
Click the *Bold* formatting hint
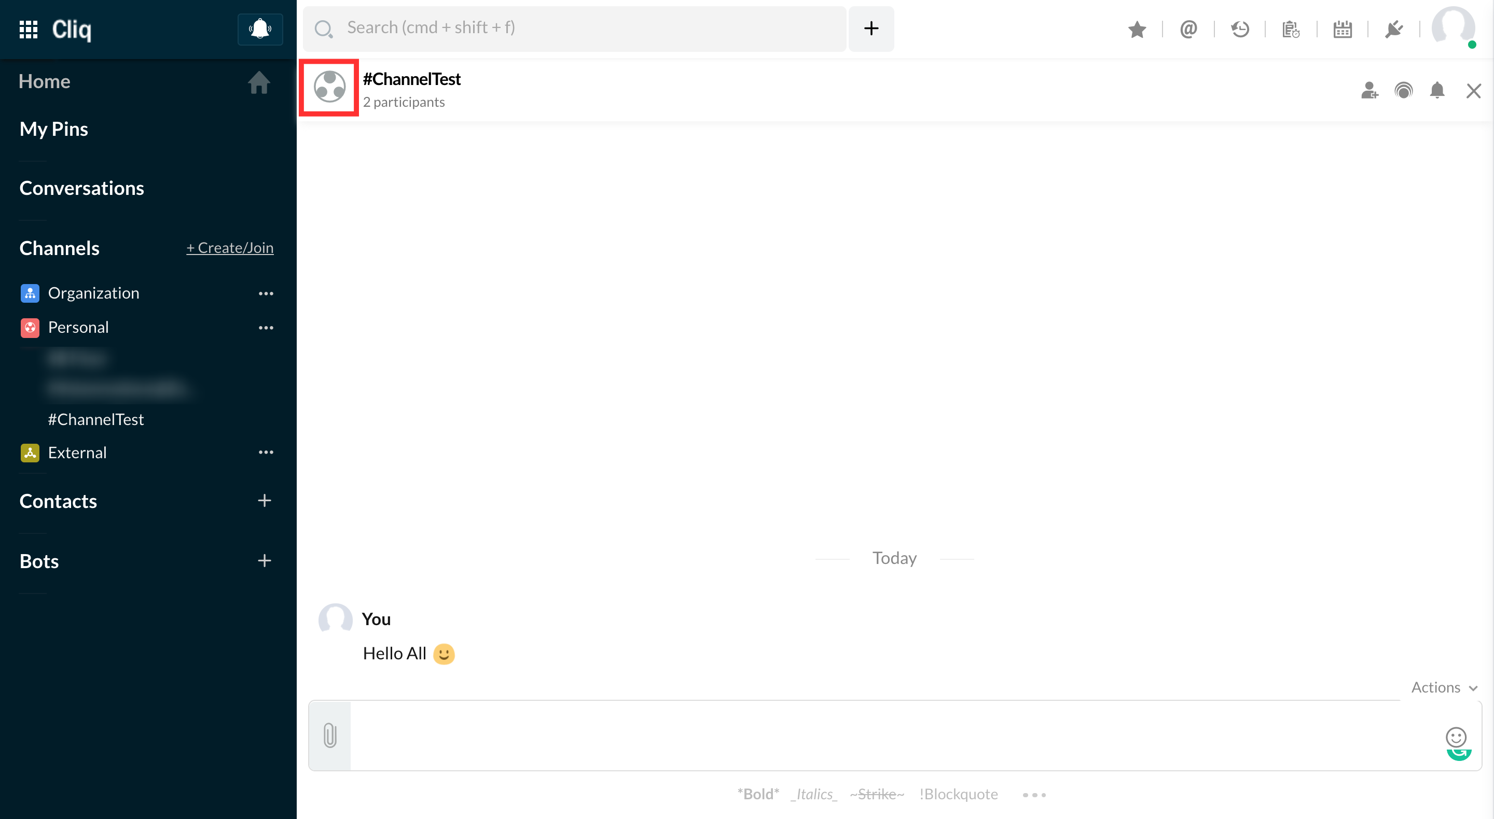758,794
